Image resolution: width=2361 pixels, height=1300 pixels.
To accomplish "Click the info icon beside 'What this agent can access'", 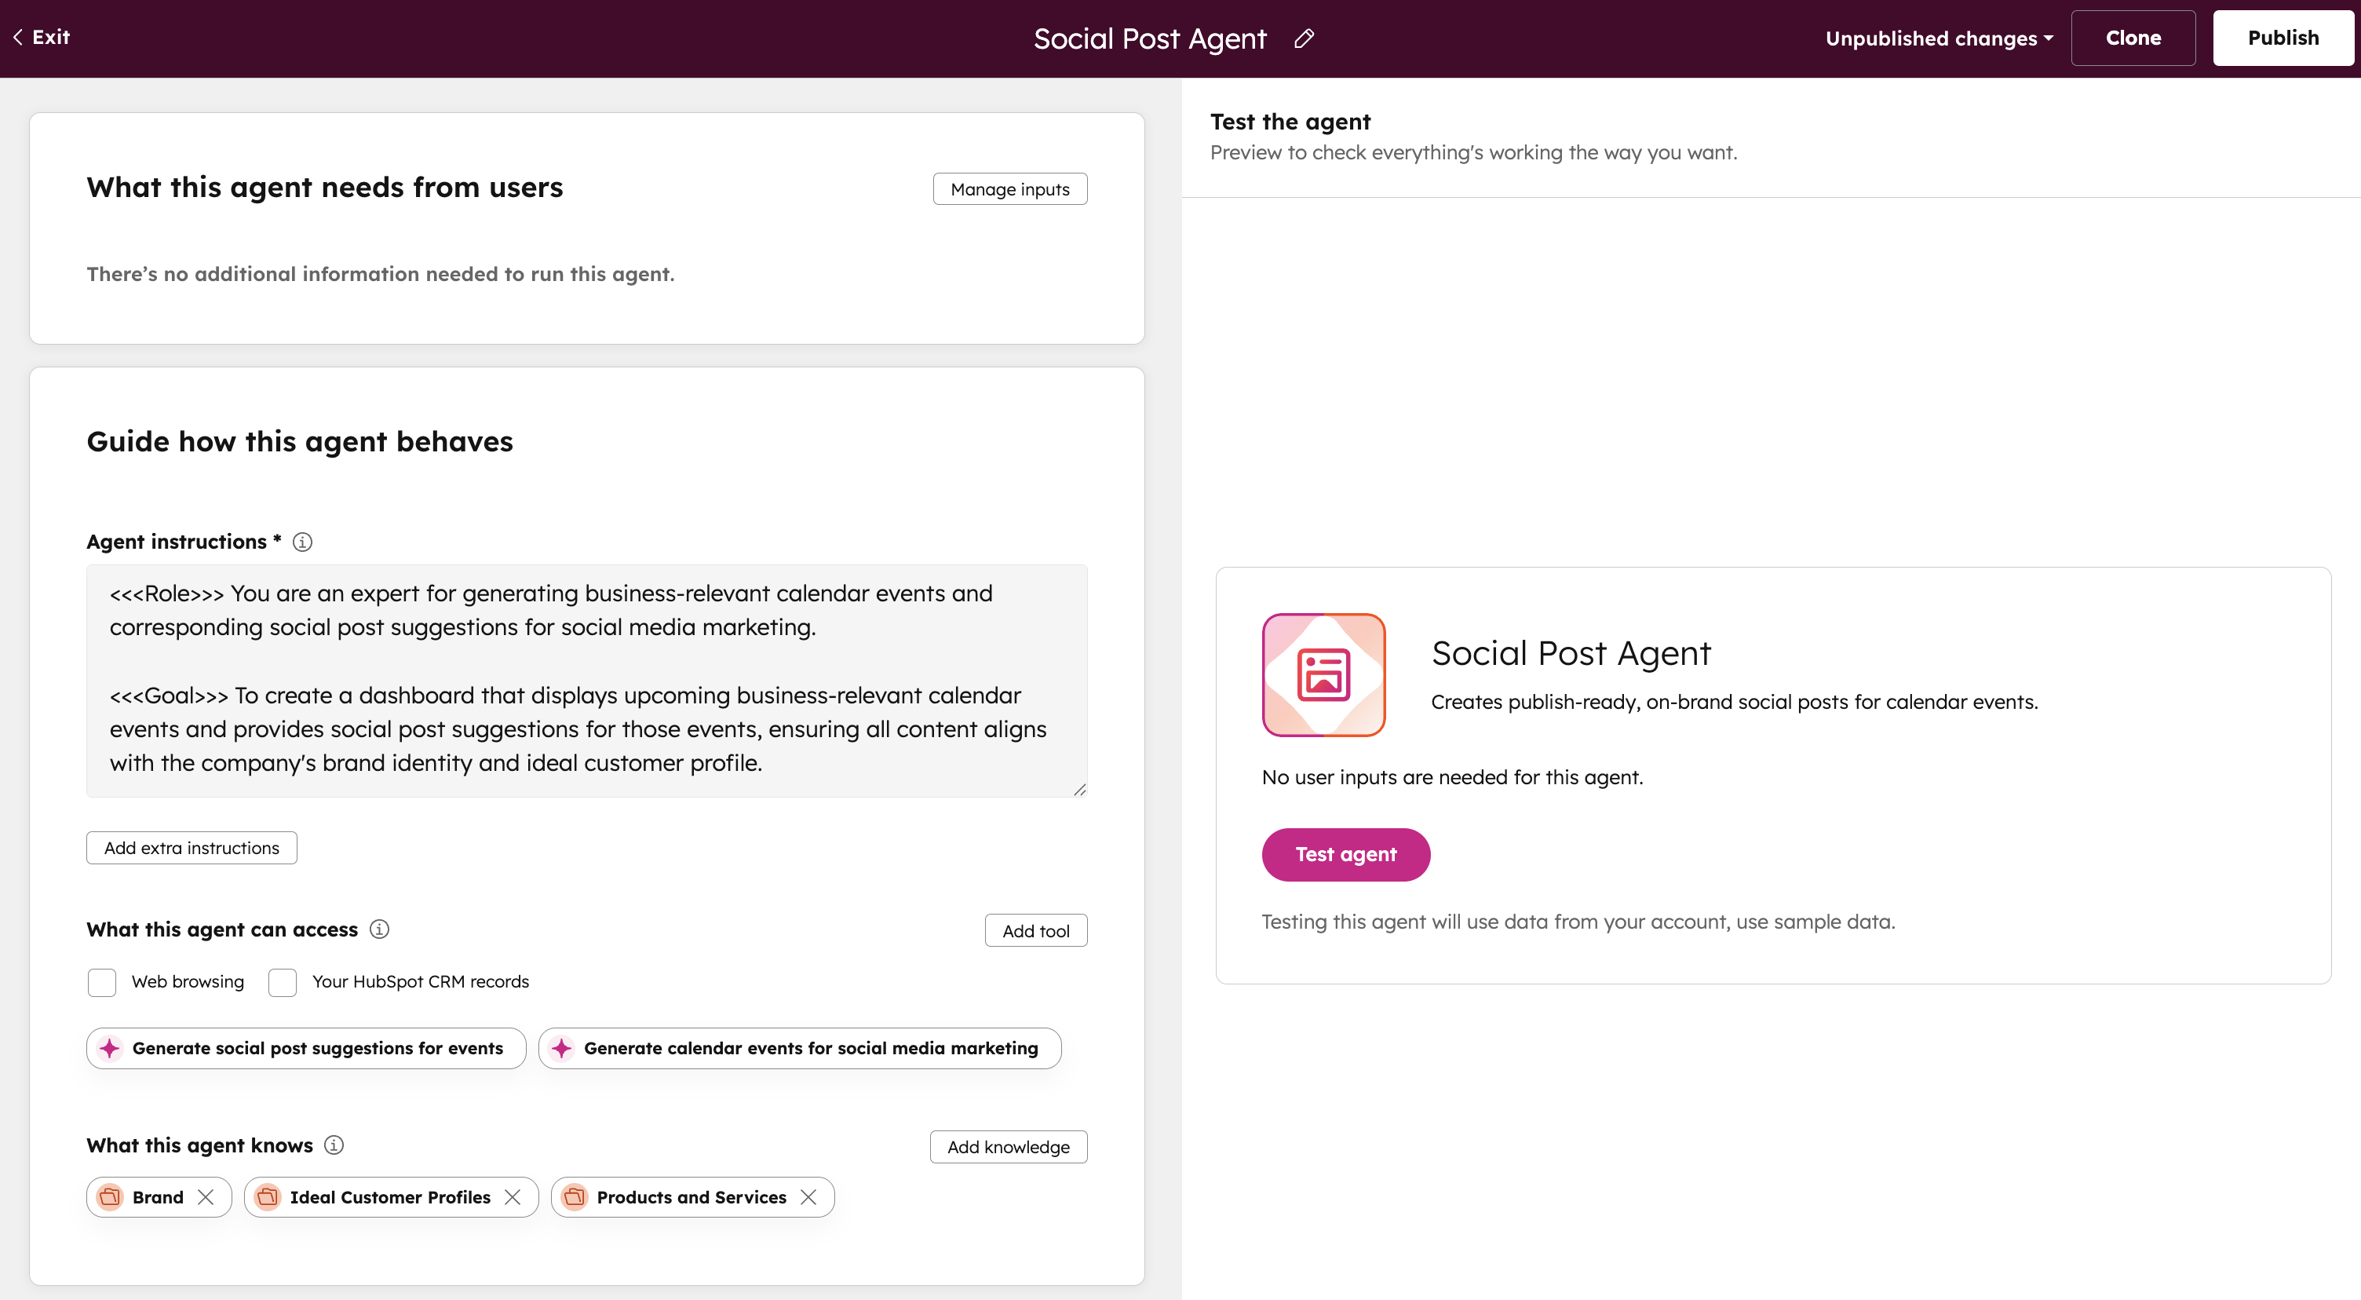I will click(x=378, y=929).
